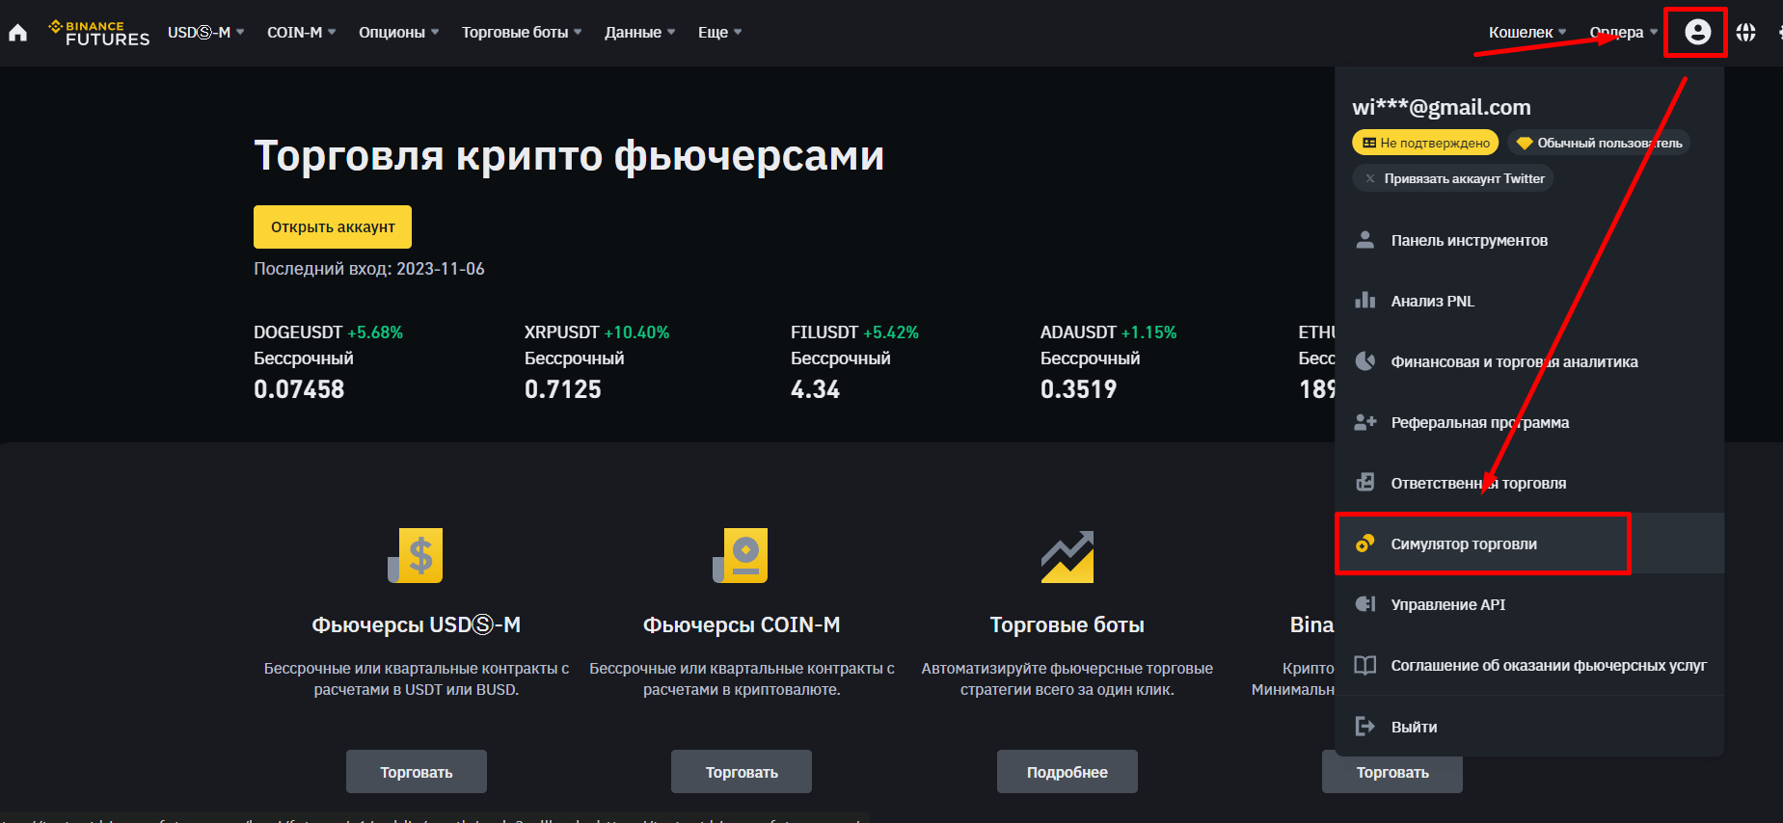The height and width of the screenshot is (823, 1783).
Task: Select Управление API menu entry
Action: pyautogui.click(x=1529, y=604)
